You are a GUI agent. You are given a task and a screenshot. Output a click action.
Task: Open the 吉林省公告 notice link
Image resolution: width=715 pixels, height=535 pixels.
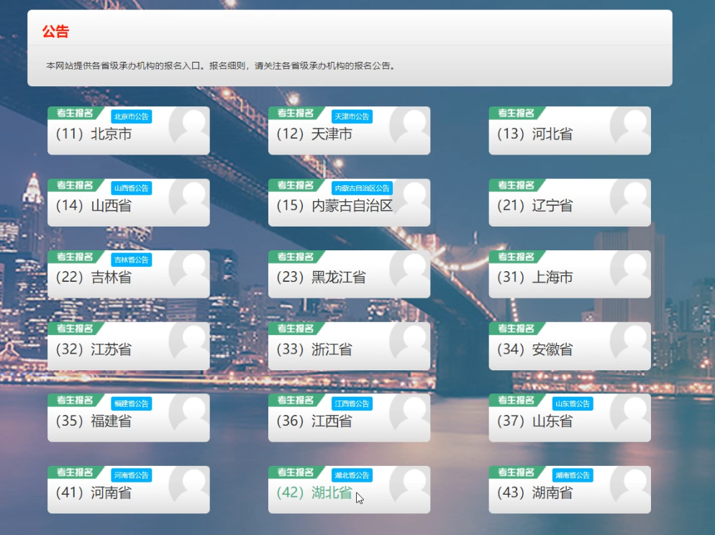(x=132, y=259)
